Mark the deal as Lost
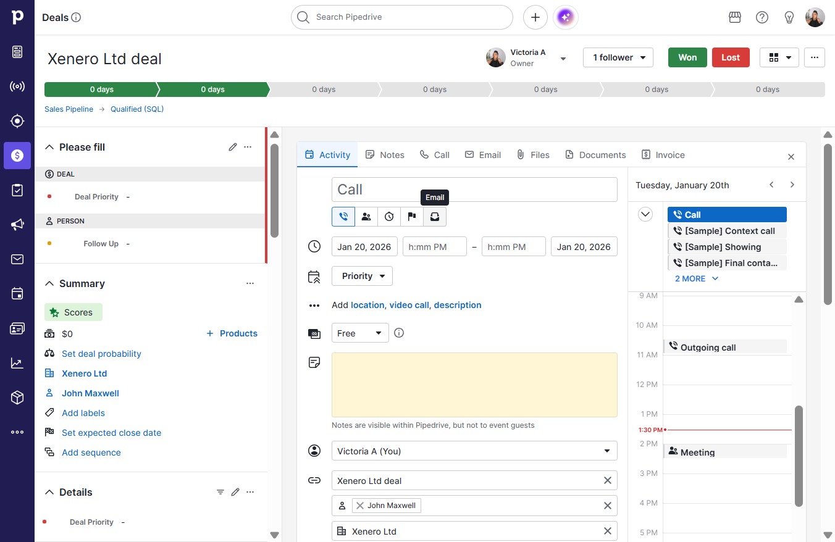The width and height of the screenshot is (835, 542). [731, 57]
